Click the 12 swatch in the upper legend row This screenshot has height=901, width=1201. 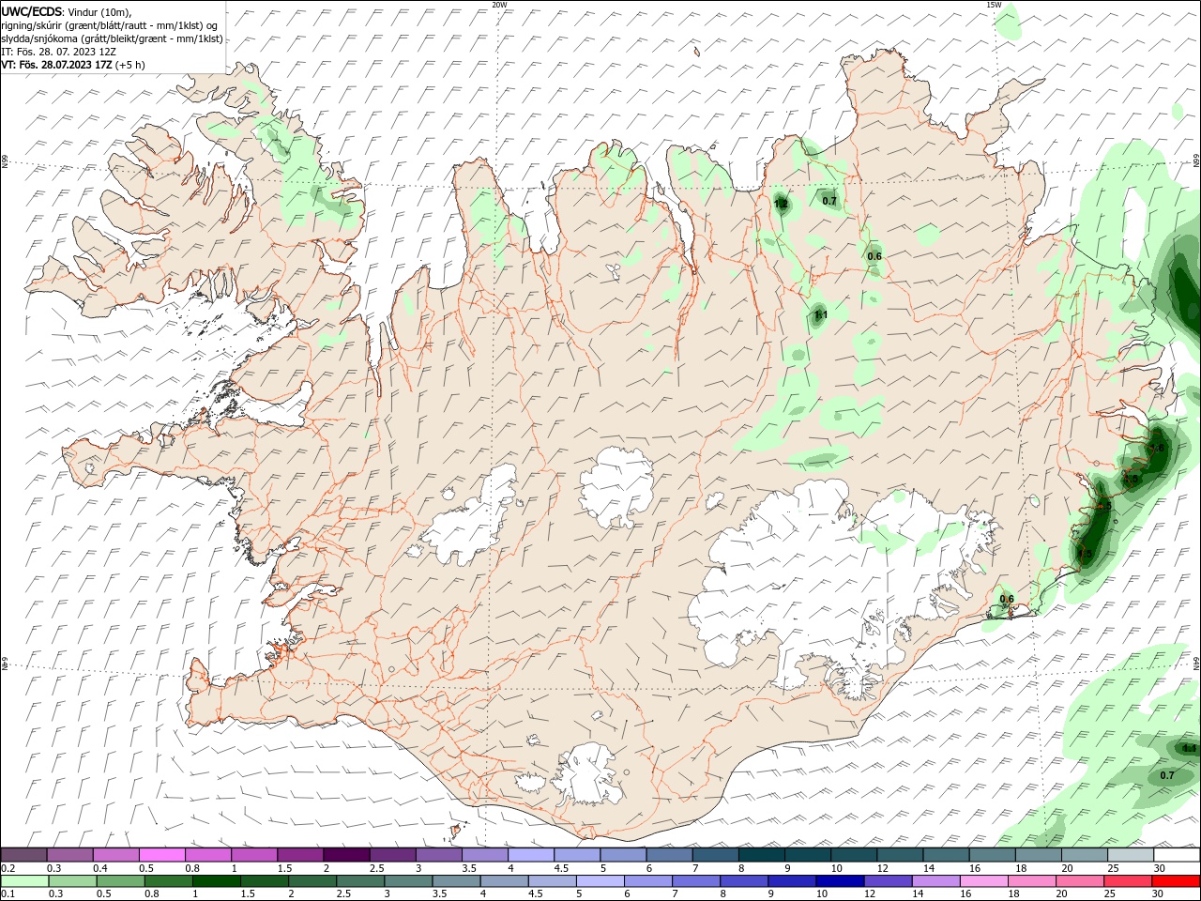(x=900, y=855)
